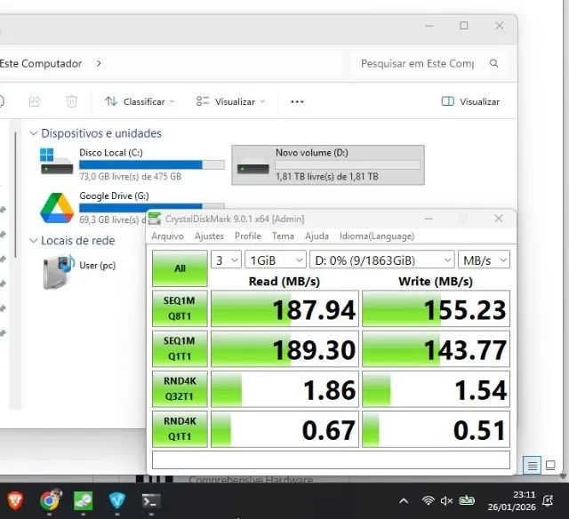Click the share icon in Explorer toolbar
The width and height of the screenshot is (569, 519).
[x=35, y=101]
